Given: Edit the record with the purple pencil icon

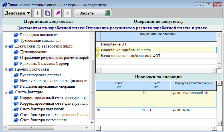Looking at the screenshot, I should (58, 13).
